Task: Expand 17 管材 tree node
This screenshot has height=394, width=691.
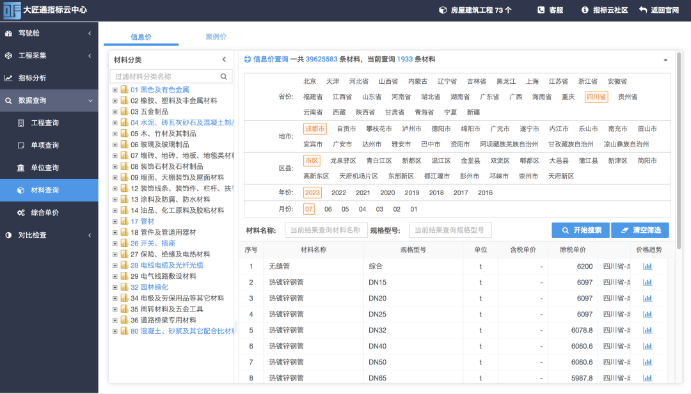Action: click(x=115, y=222)
